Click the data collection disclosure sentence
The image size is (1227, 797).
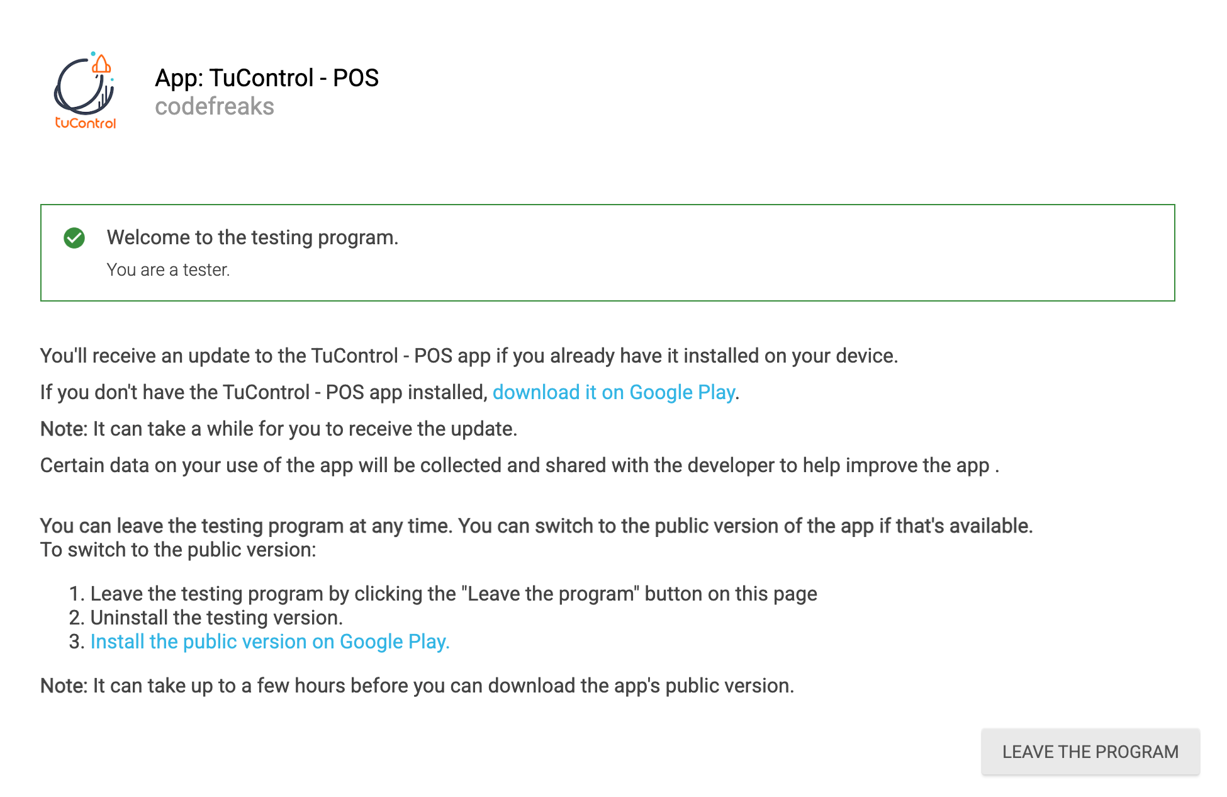coord(520,465)
